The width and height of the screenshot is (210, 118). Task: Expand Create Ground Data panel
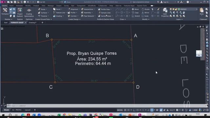[x=43, y=19]
